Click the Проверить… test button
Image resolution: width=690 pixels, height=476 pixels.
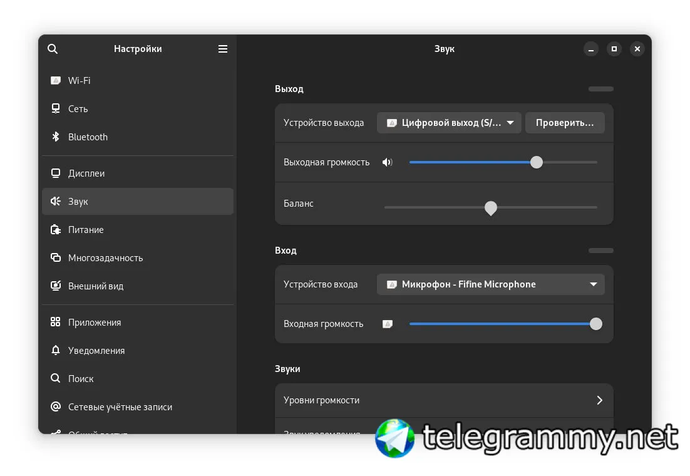(x=565, y=123)
